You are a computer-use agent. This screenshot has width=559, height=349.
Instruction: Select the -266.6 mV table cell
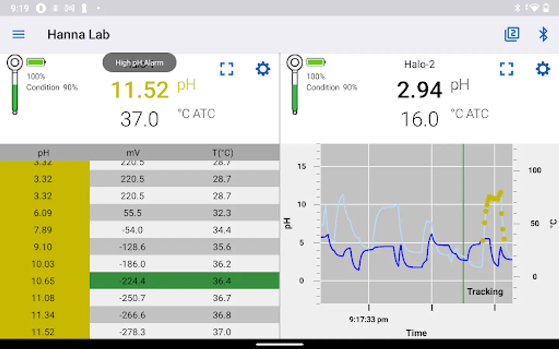132,315
